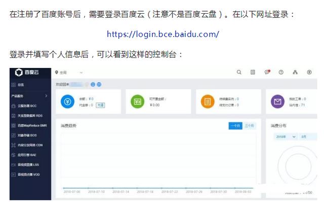Click the RDS database icon in sidebar
Viewport: 324px width, 202px height.
point(14,116)
